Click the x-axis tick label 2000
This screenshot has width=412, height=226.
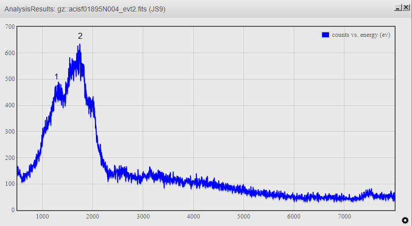(x=93, y=217)
